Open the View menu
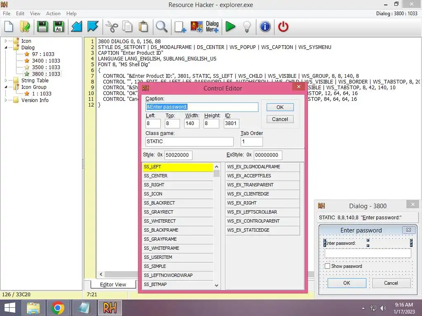 tap(35, 14)
